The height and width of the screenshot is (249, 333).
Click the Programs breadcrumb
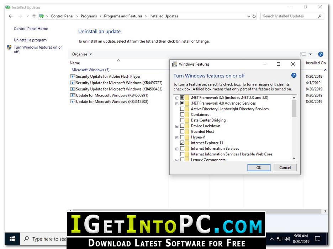pos(89,16)
